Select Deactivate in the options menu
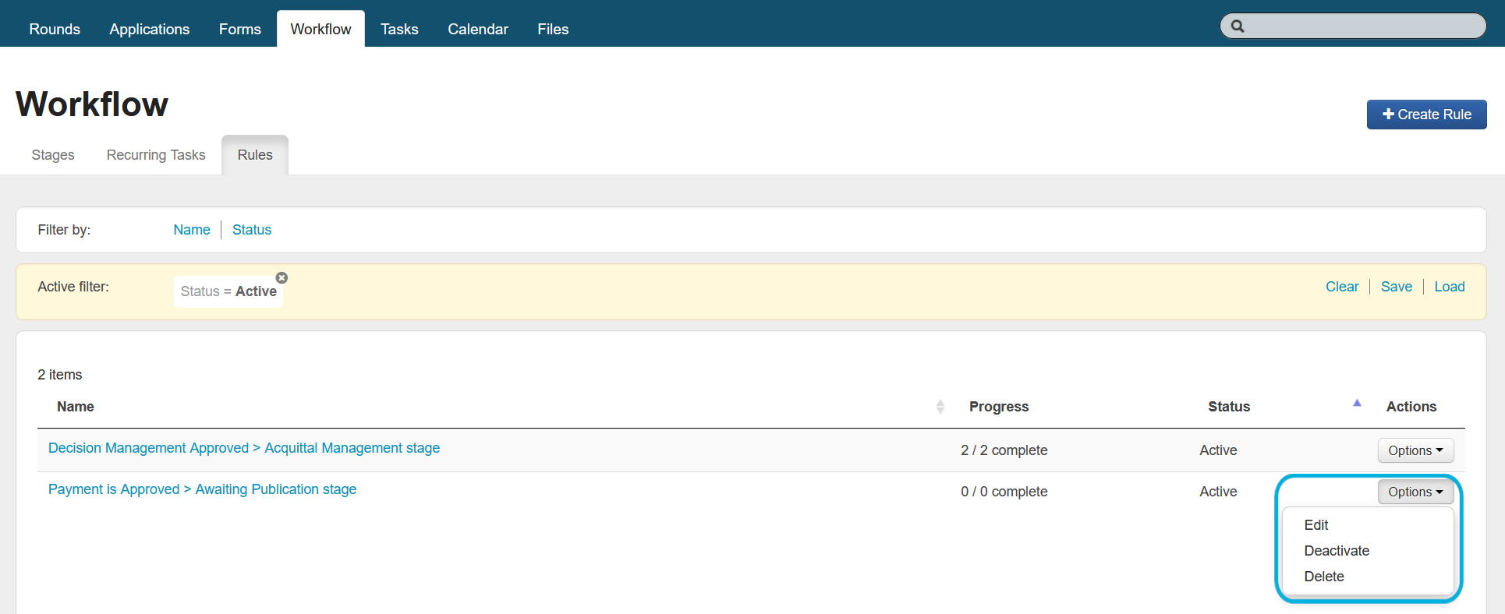 coord(1336,551)
